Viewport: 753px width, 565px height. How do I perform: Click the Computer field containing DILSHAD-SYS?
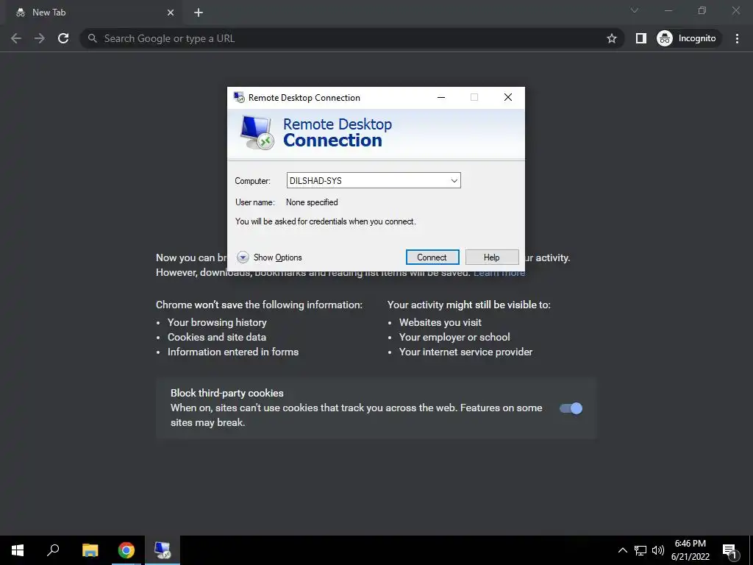[374, 181]
